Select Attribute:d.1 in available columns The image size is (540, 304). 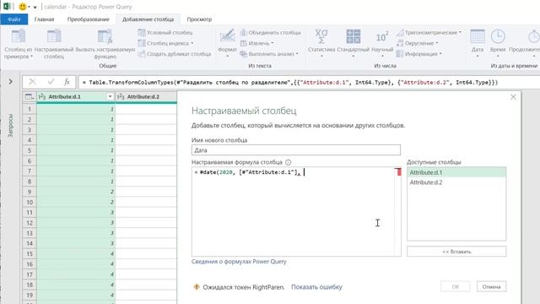coord(456,172)
